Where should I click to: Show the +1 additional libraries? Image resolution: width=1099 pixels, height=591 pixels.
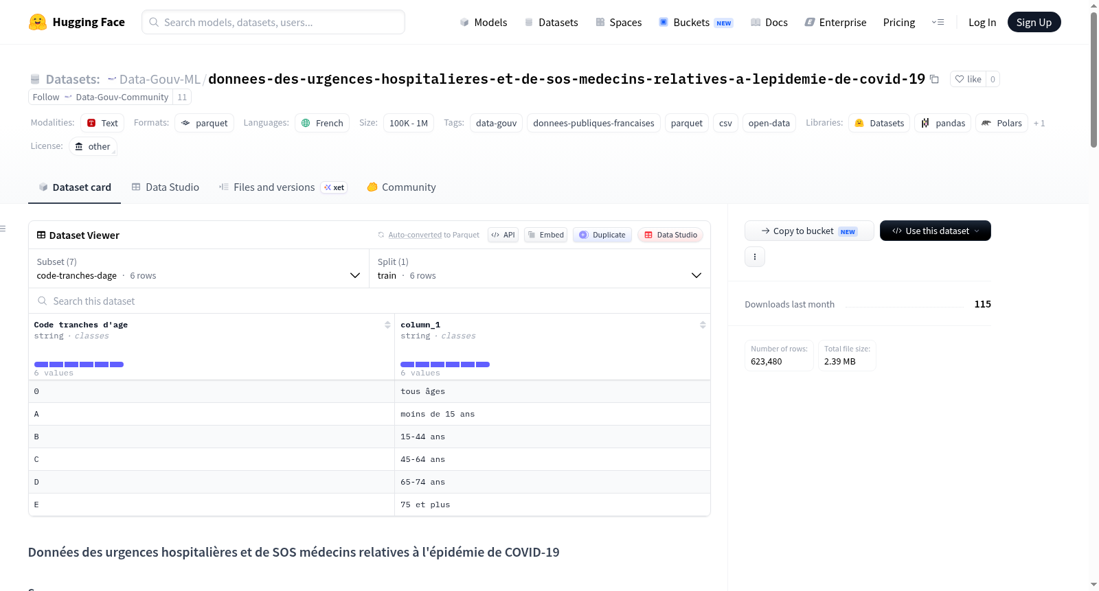[1039, 123]
